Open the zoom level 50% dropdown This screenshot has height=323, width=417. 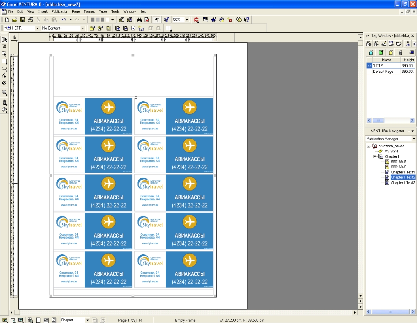[187, 20]
